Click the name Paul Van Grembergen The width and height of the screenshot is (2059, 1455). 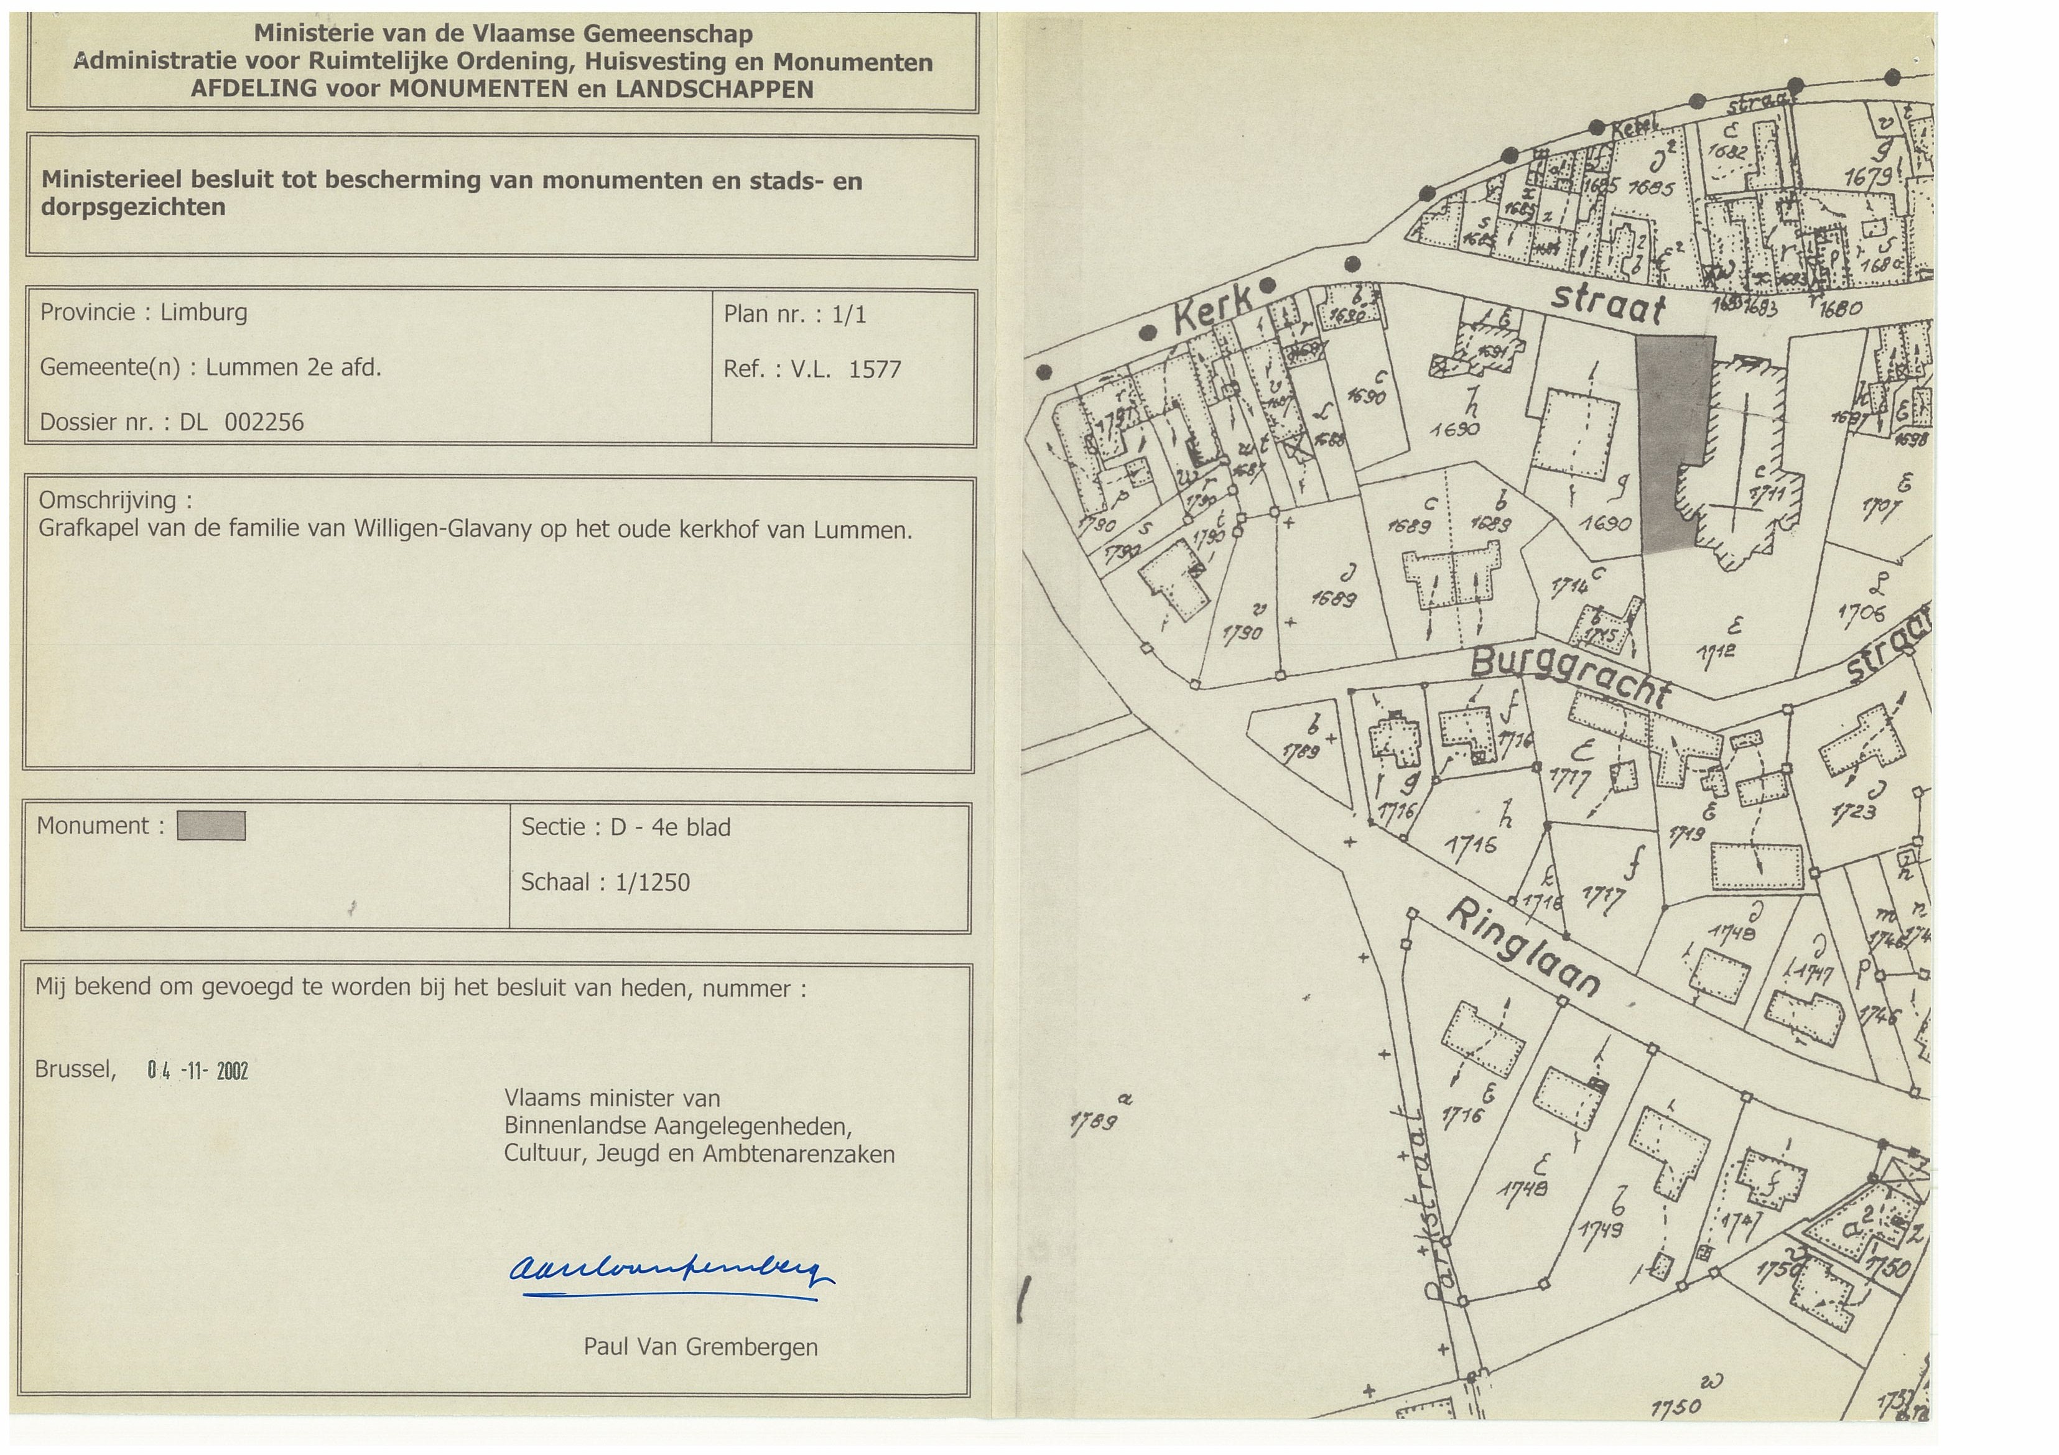coord(700,1347)
